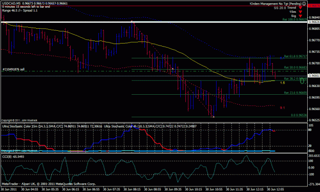Click the 'Ret 50.0 0.96683' Fibonacci label

[x=295, y=67]
